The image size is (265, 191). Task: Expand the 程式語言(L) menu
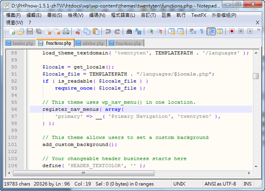(x=122, y=15)
